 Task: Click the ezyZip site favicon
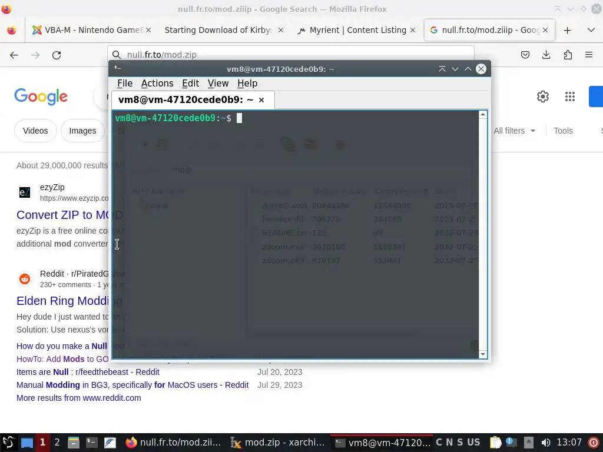25,192
